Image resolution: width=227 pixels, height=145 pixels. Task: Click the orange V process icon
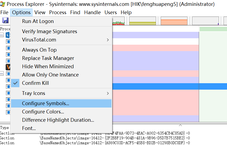pos(8,67)
